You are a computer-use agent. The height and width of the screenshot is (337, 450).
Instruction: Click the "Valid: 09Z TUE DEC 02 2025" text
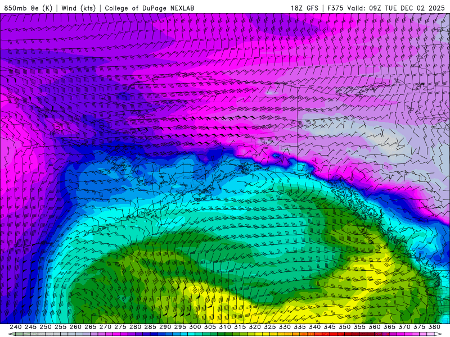pyautogui.click(x=396, y=8)
